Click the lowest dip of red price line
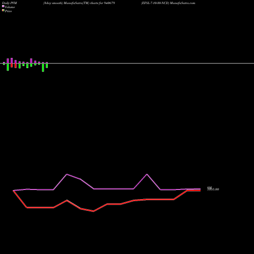Screen dimensions: 254x254 click(93, 211)
